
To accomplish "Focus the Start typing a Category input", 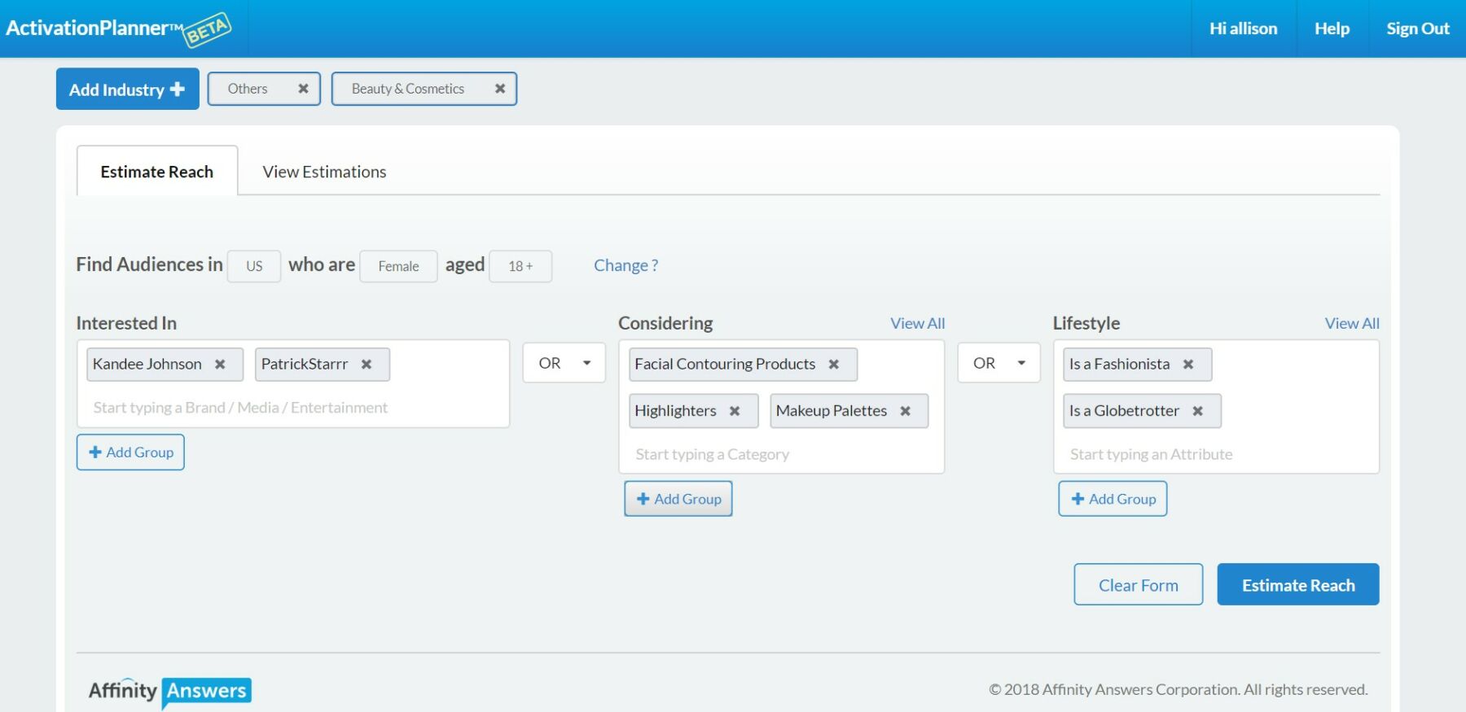I will (x=781, y=454).
